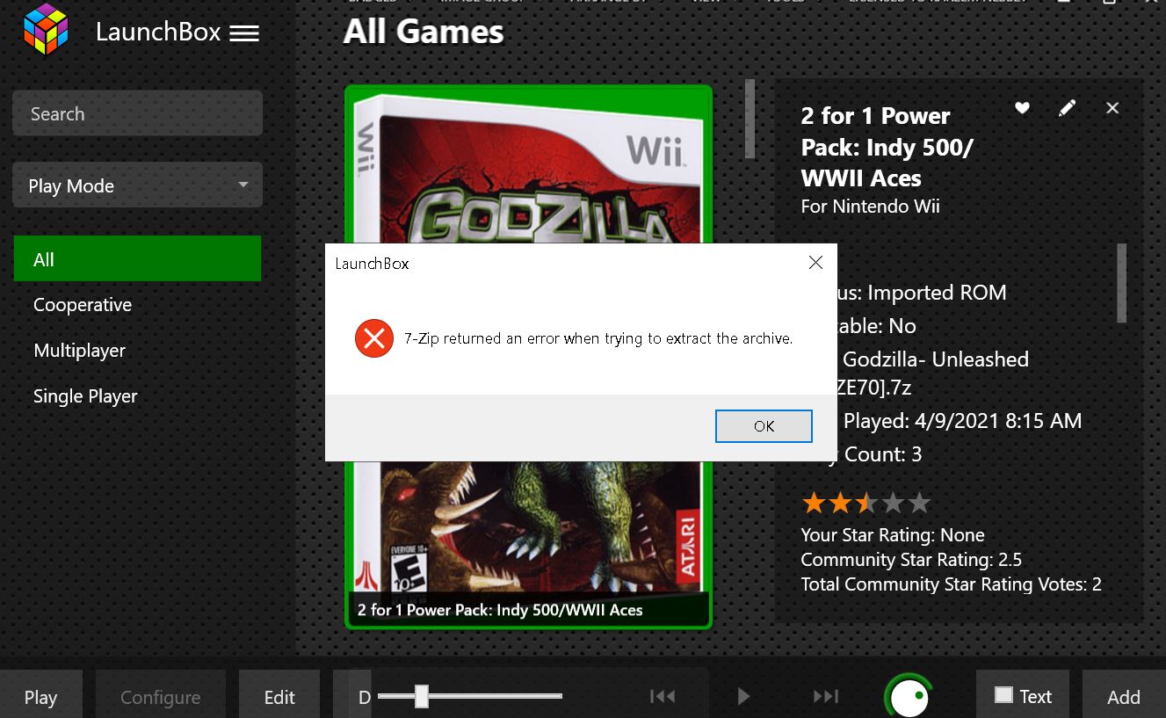The height and width of the screenshot is (718, 1166).
Task: Close the game details panel
Action: (1112, 108)
